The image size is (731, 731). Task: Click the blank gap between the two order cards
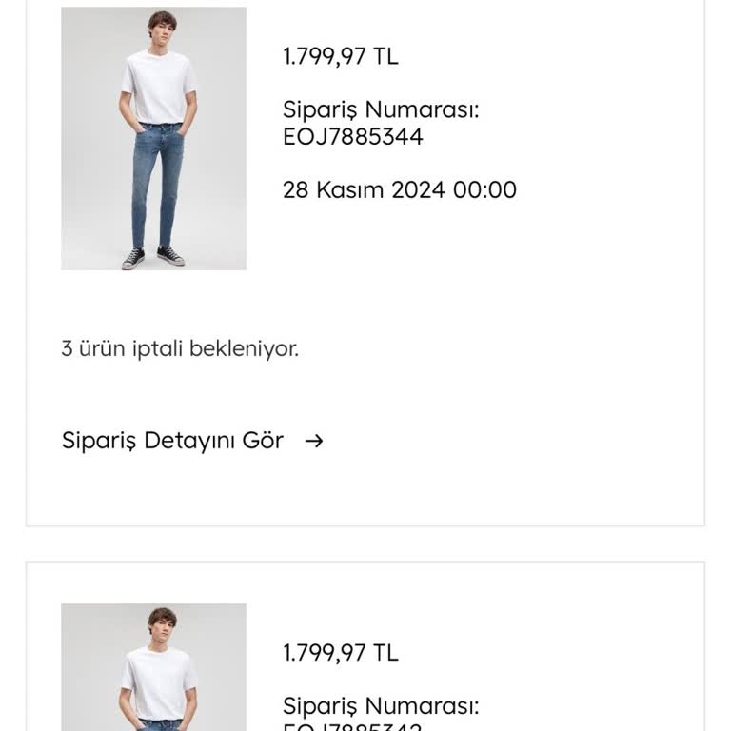(x=365, y=543)
